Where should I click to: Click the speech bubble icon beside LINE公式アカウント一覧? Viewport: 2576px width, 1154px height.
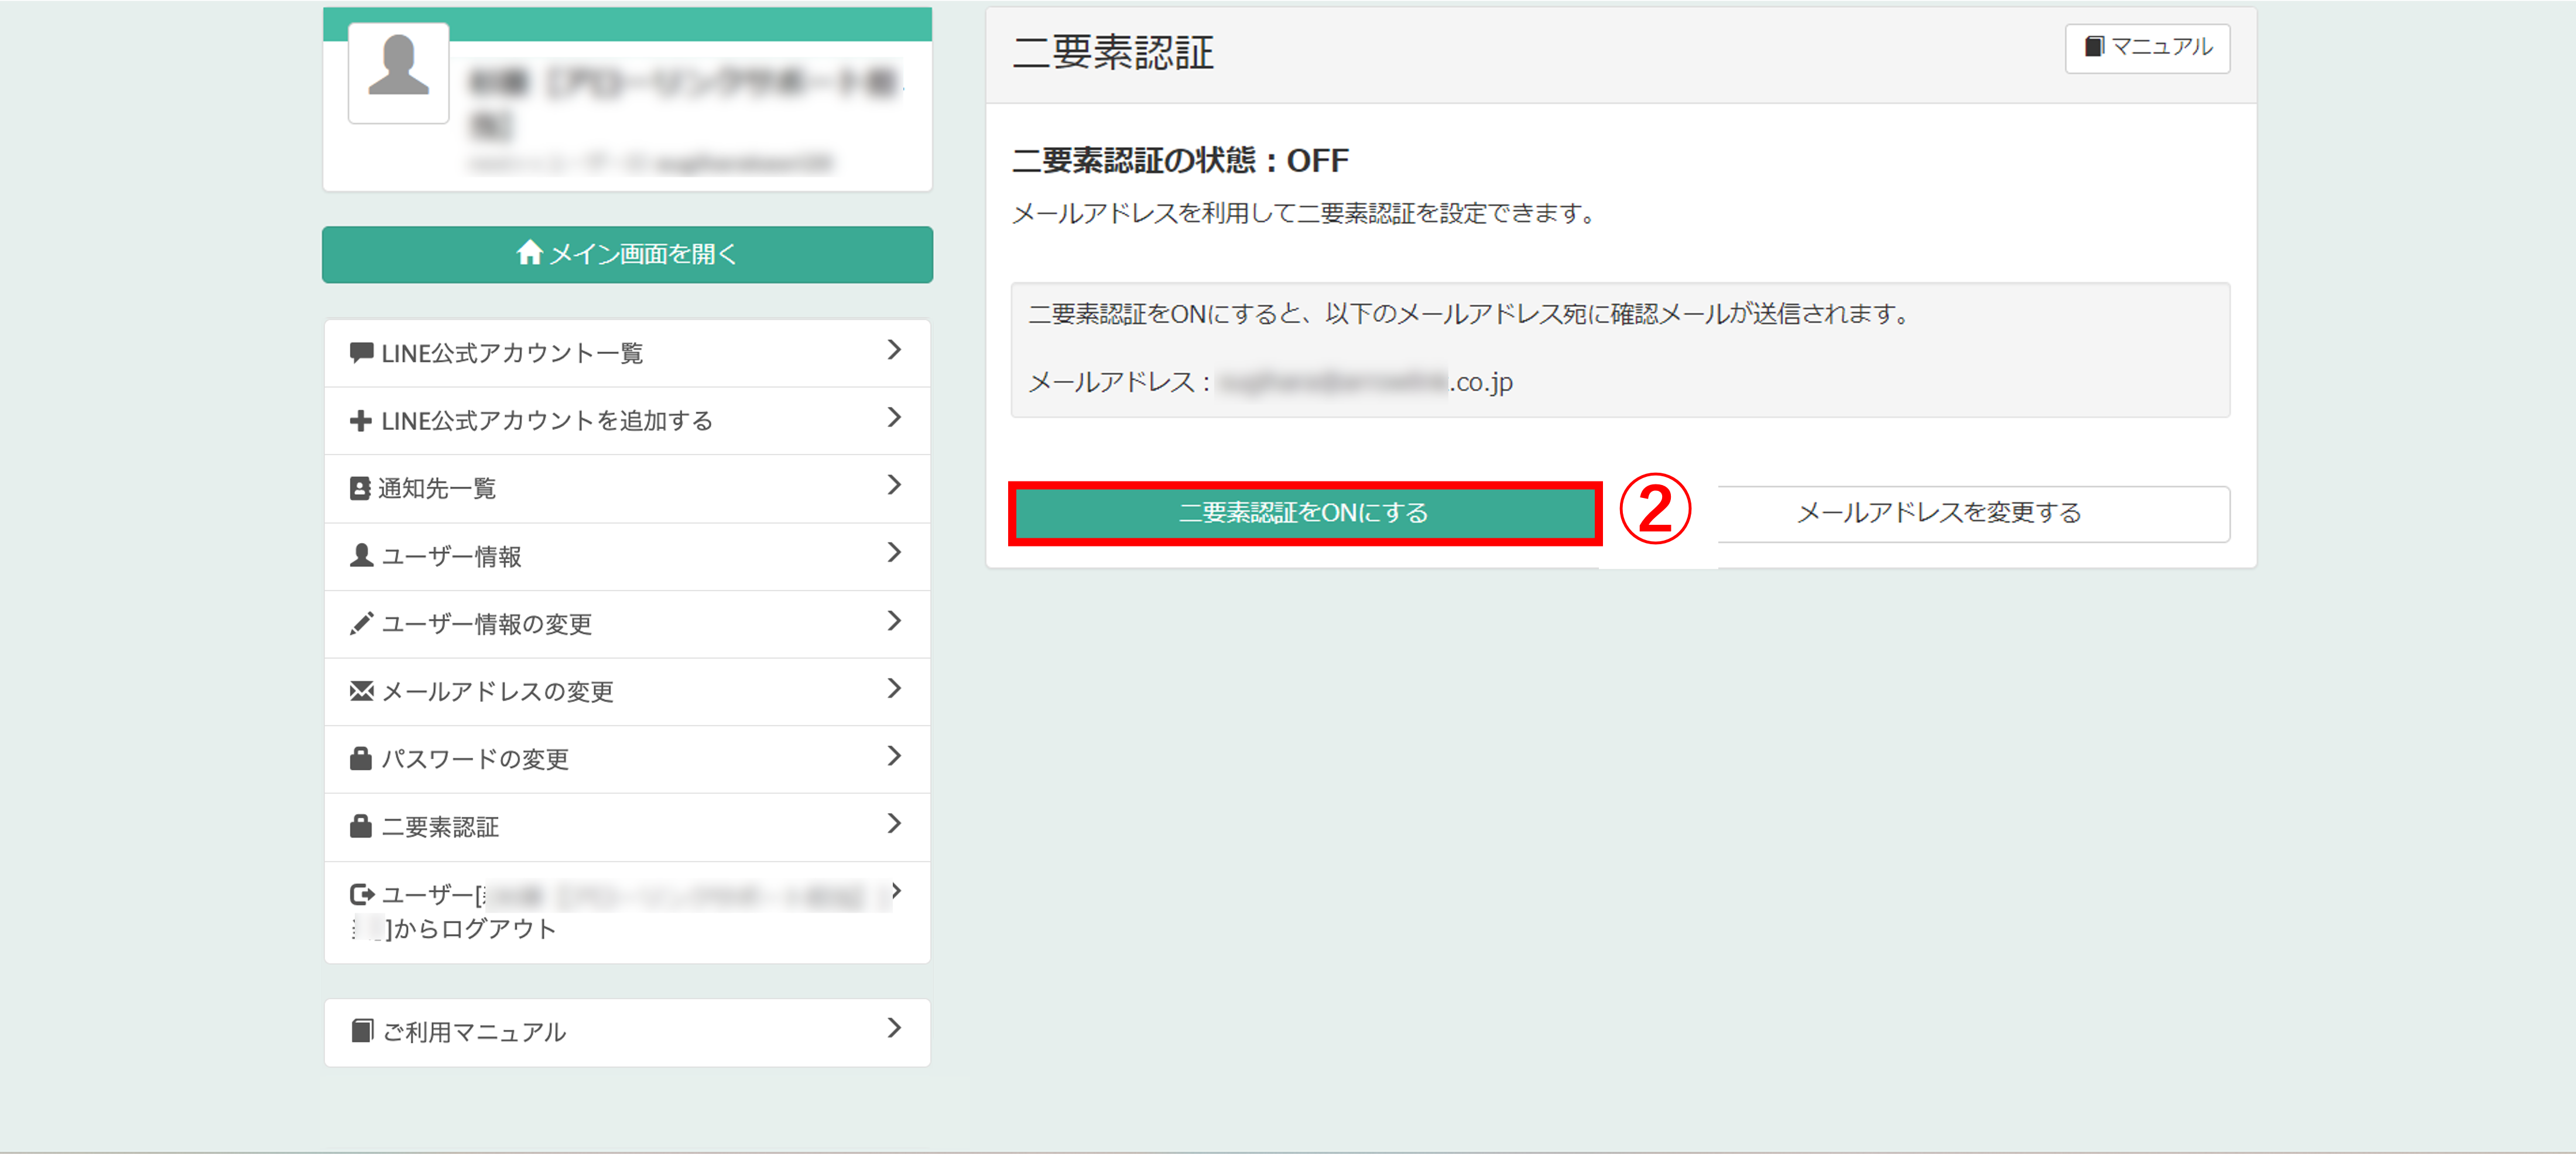pos(361,352)
